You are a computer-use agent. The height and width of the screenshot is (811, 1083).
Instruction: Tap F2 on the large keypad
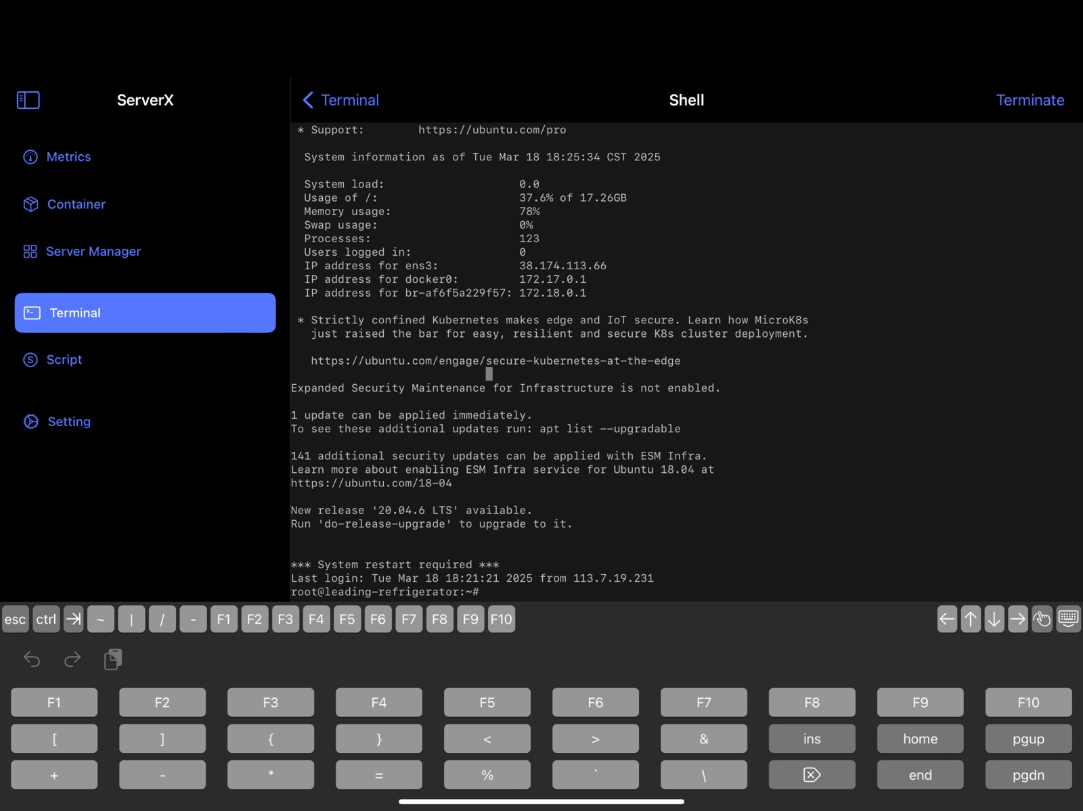[x=162, y=703]
